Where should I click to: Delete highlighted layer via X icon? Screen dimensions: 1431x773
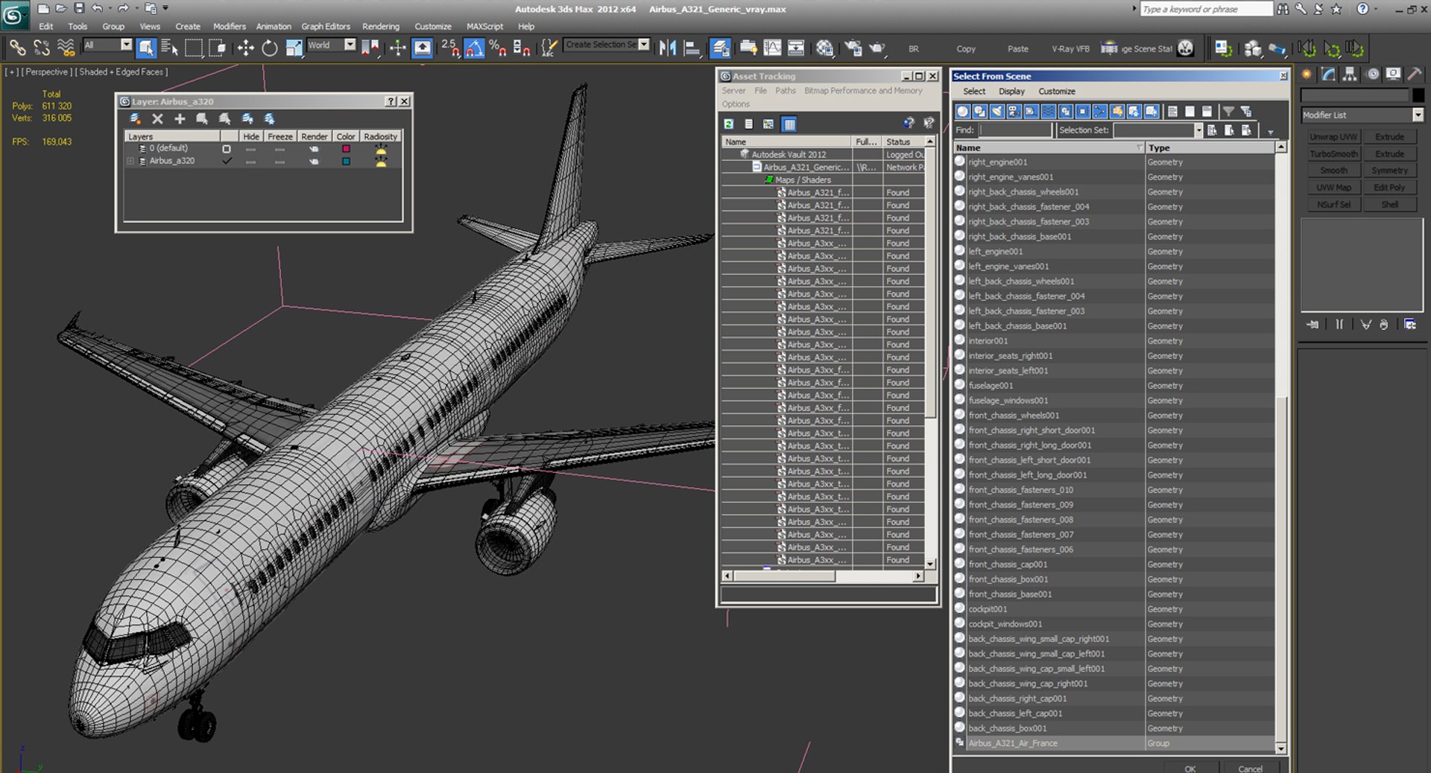click(157, 118)
